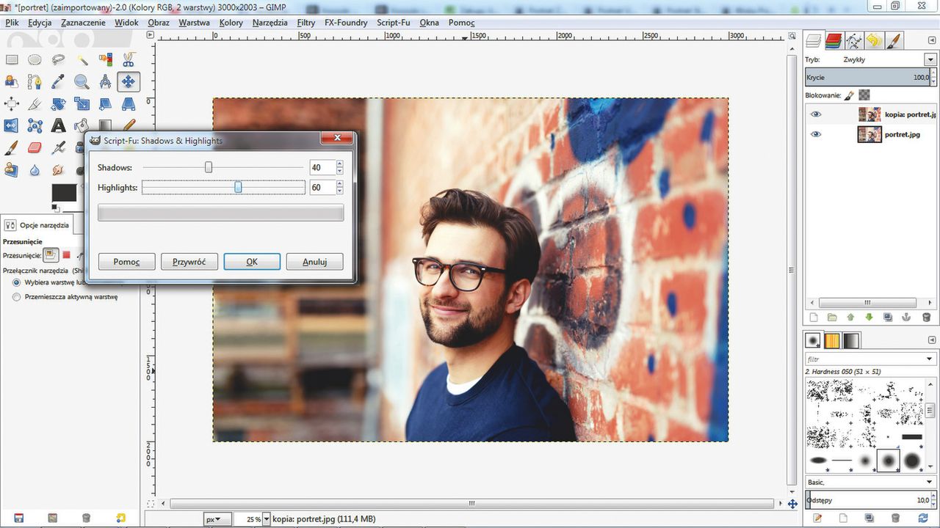Hide the 'portret.jpg' layer

coord(815,134)
